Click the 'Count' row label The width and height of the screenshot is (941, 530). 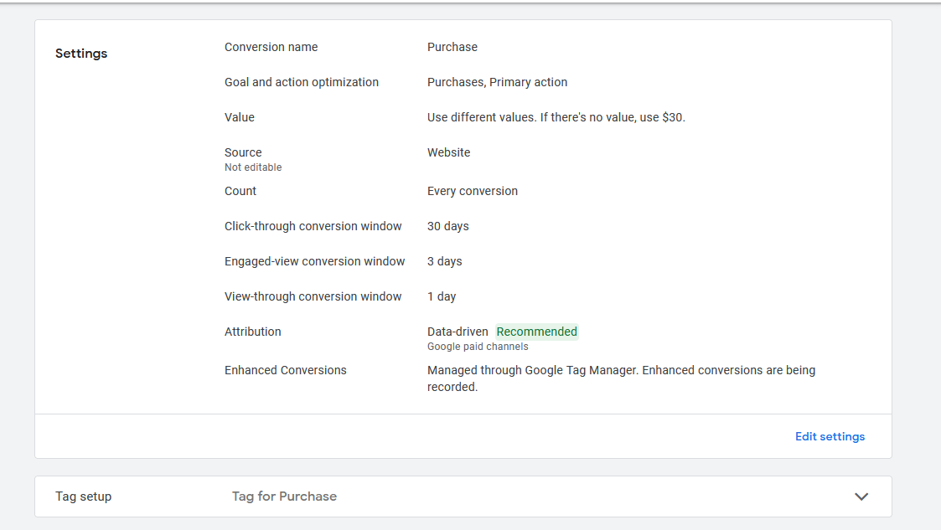240,191
